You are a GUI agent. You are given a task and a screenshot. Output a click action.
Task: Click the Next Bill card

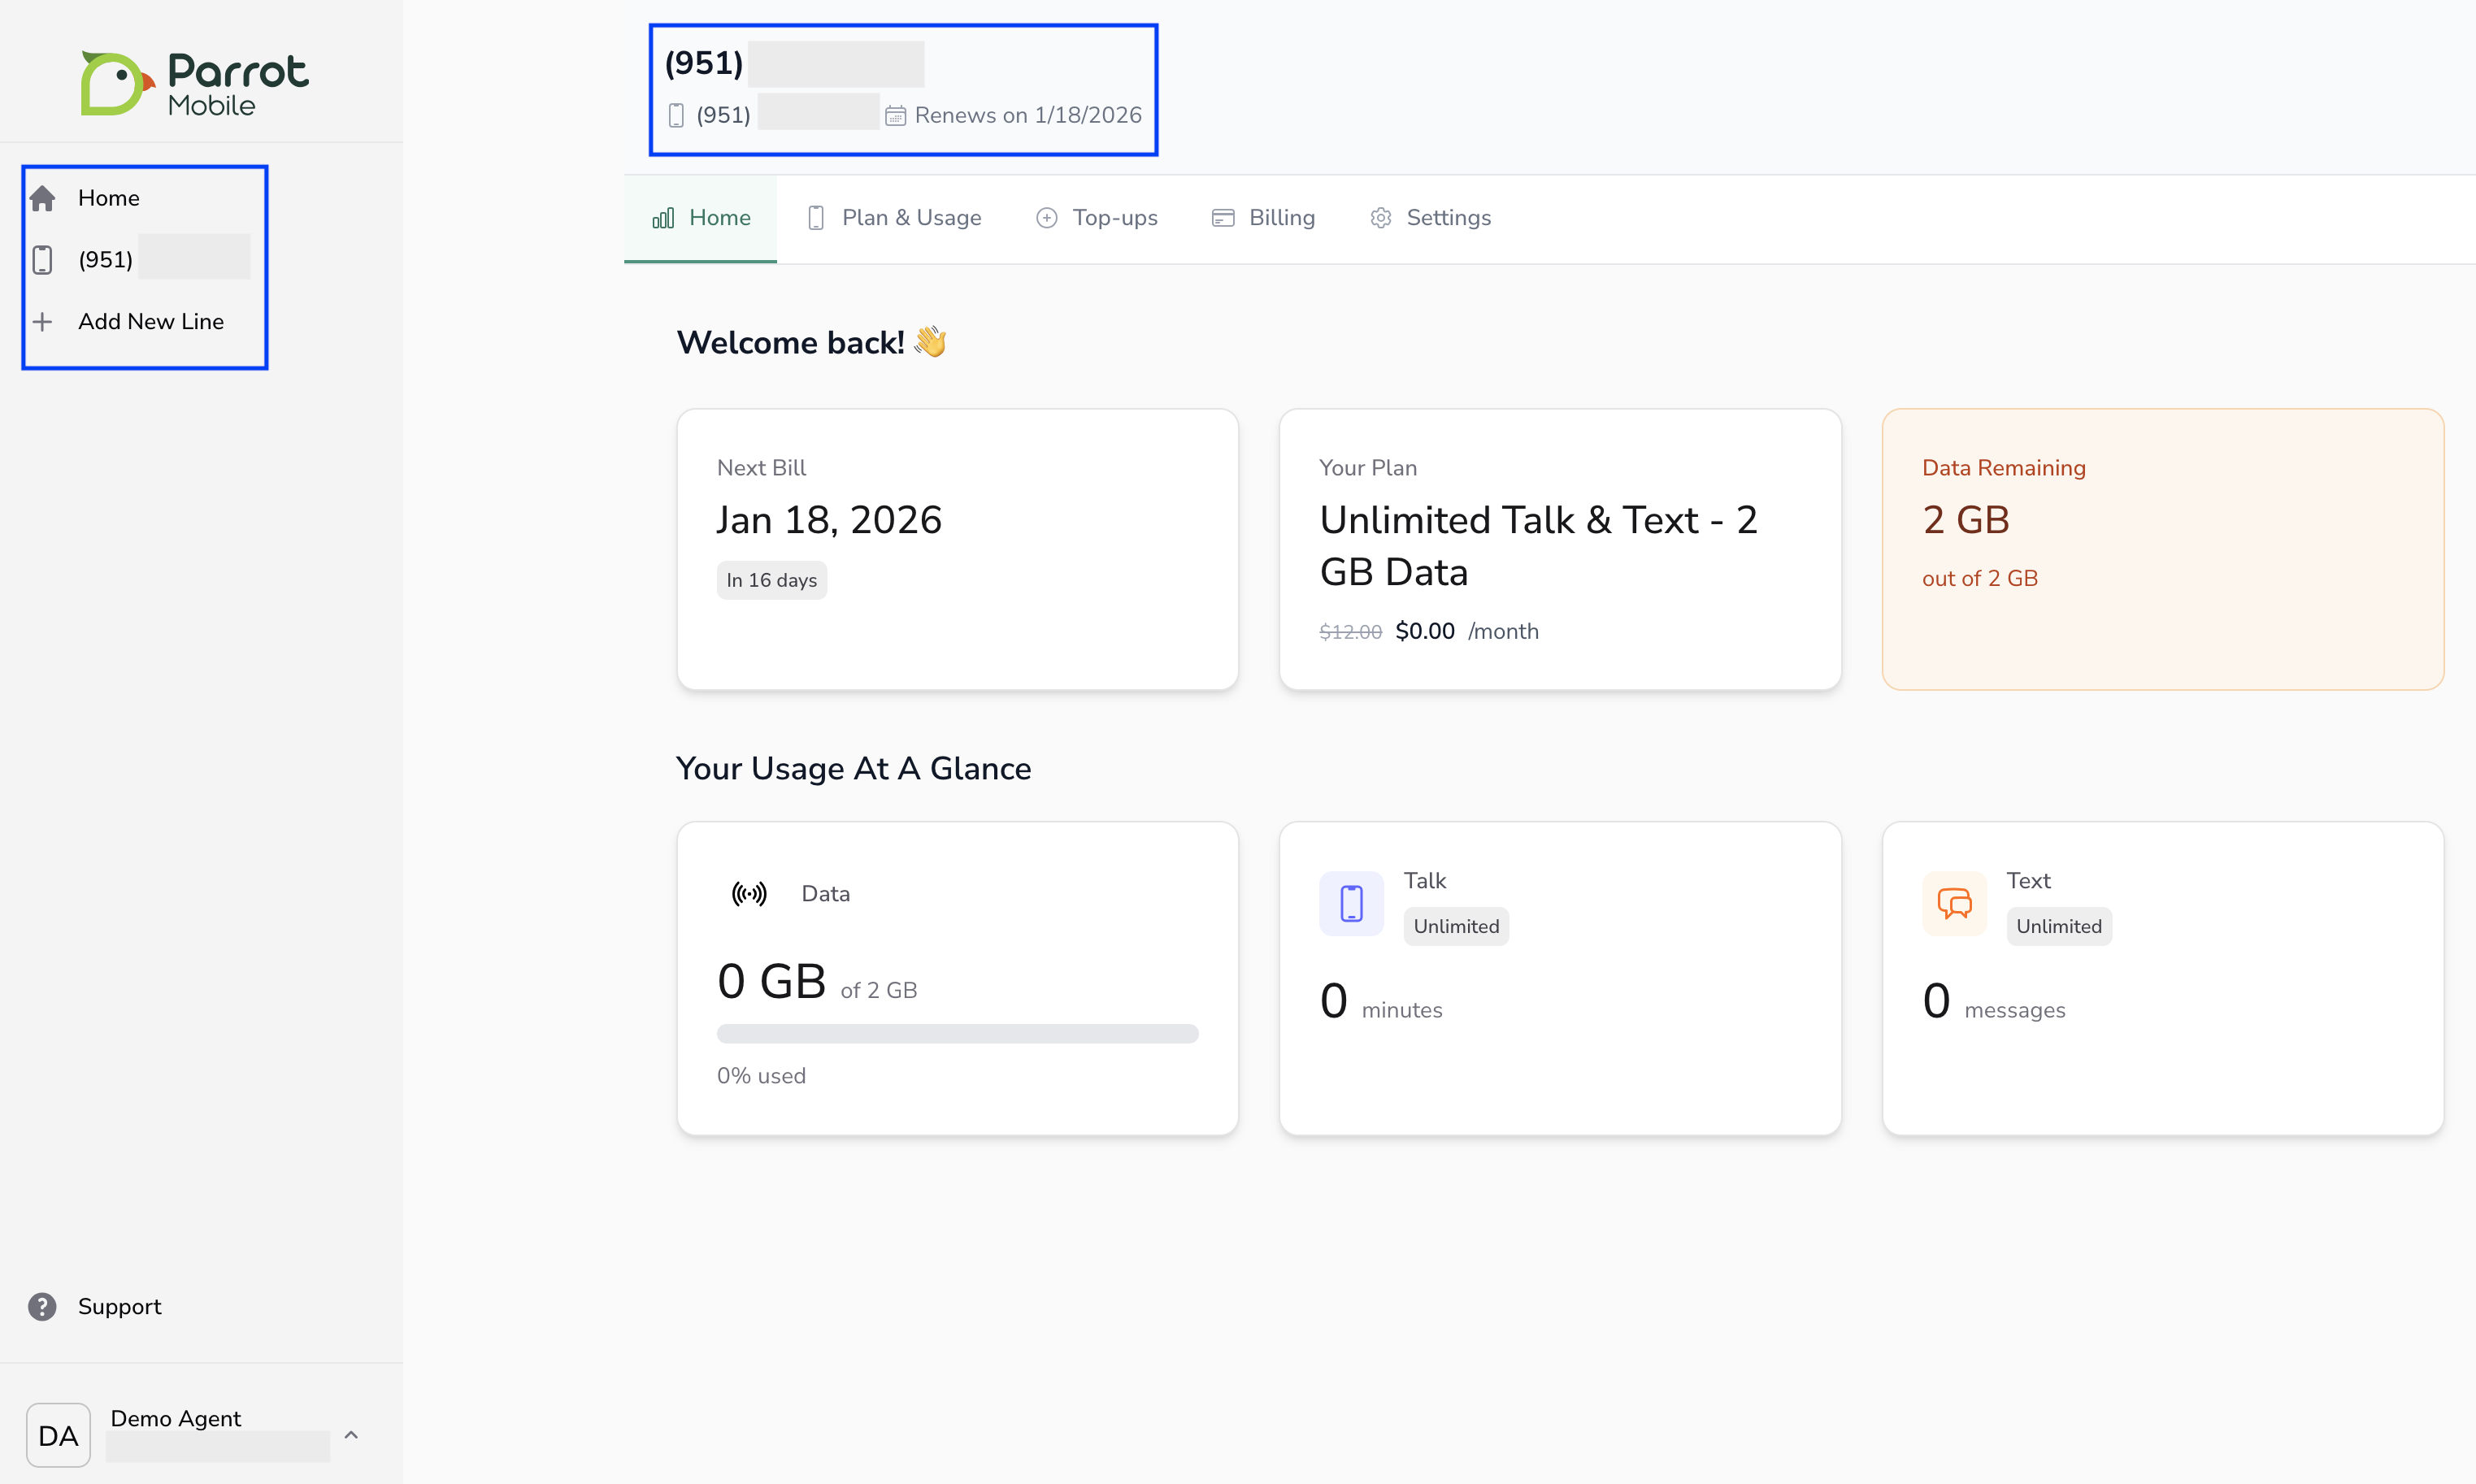[x=957, y=548]
